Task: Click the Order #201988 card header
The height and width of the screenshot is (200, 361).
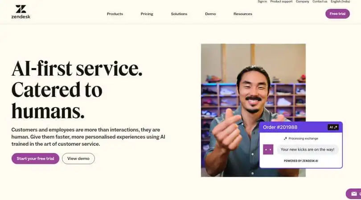Action: [301, 127]
